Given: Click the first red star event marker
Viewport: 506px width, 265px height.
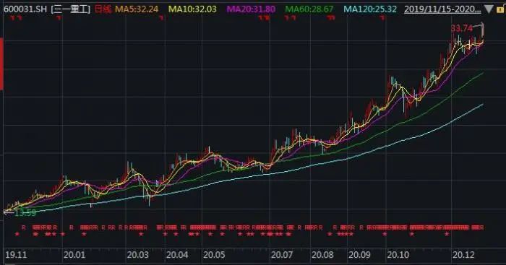Looking at the screenshot, I should (17, 234).
